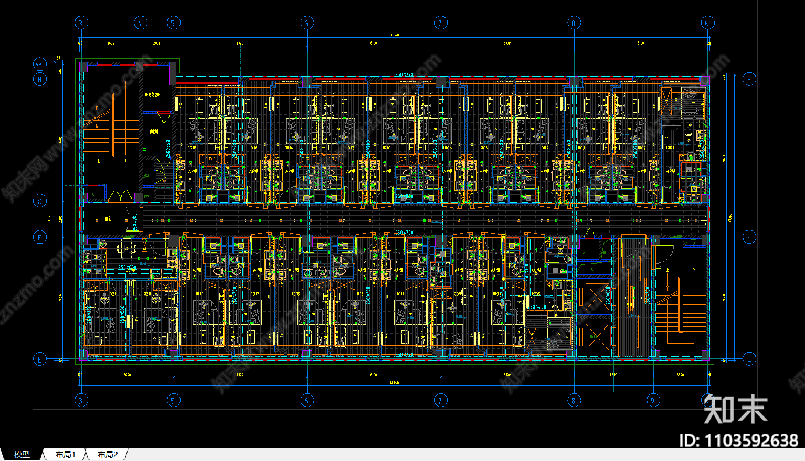Click the 强电间 room label
This screenshot has width=805, height=461.
click(x=153, y=132)
